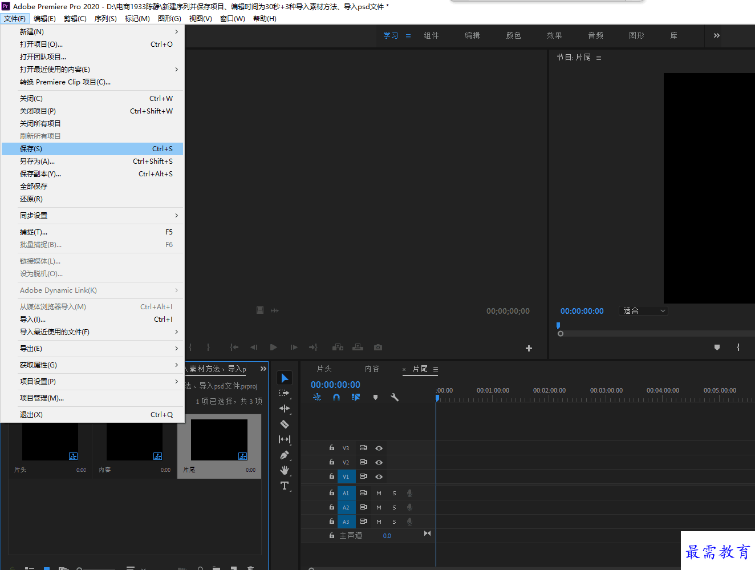Select the Track Select Forward tool
The image size is (755, 570).
(x=285, y=393)
